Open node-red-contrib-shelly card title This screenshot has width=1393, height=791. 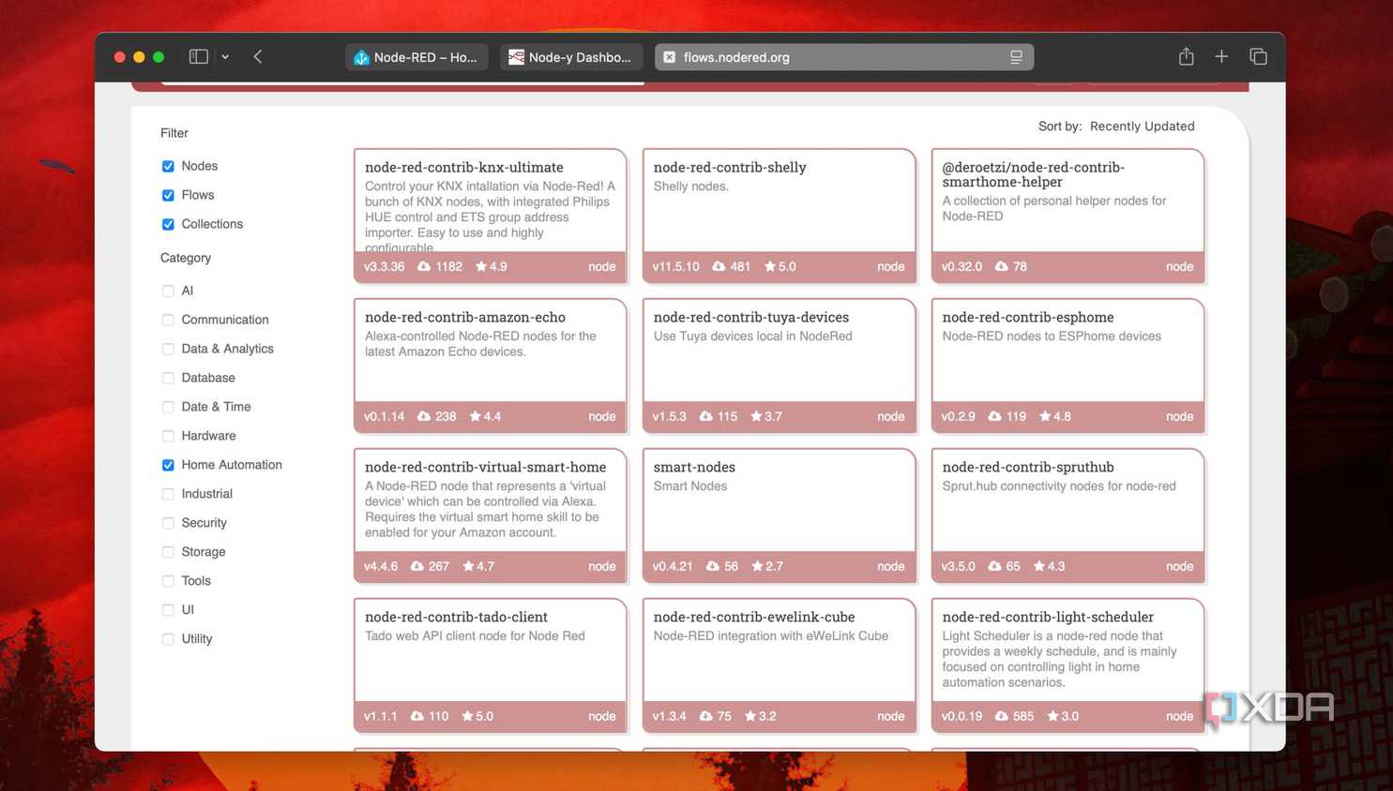(x=730, y=167)
